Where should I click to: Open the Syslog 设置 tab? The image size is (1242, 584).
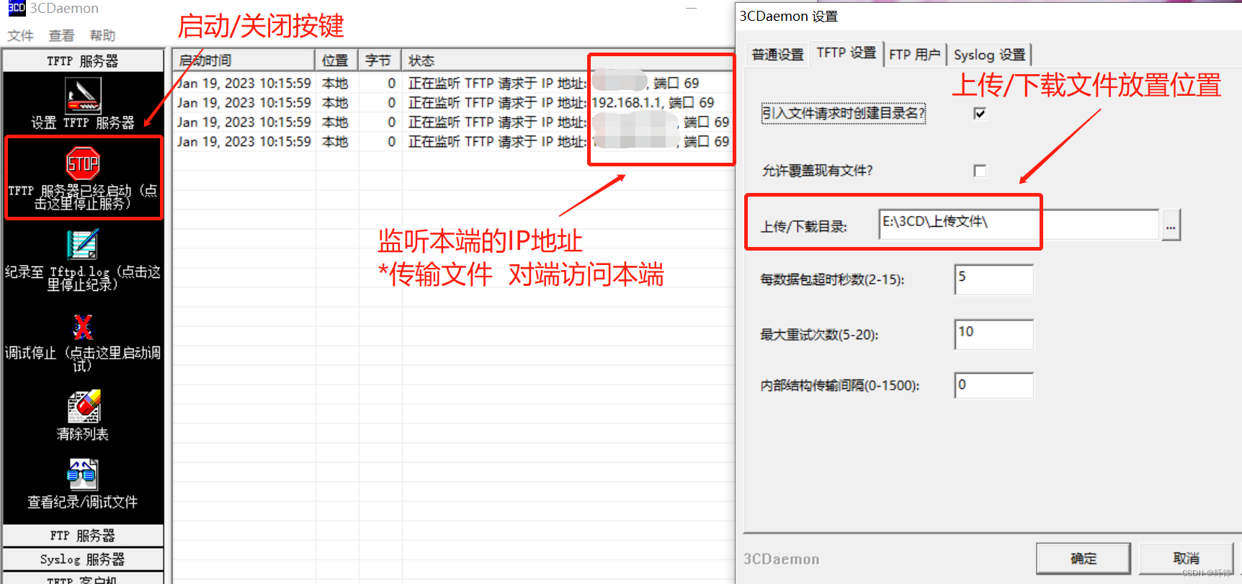coord(989,55)
